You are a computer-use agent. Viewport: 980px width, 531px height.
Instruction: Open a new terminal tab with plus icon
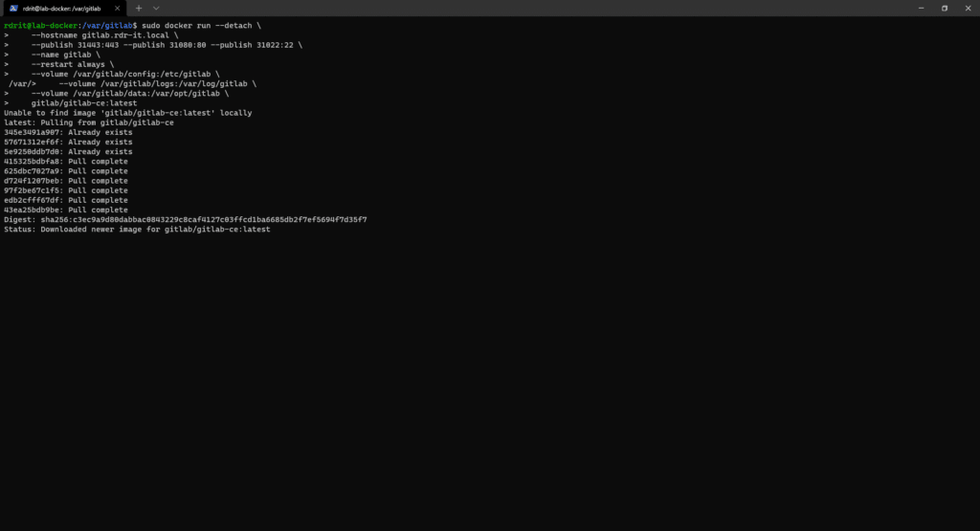coord(139,8)
